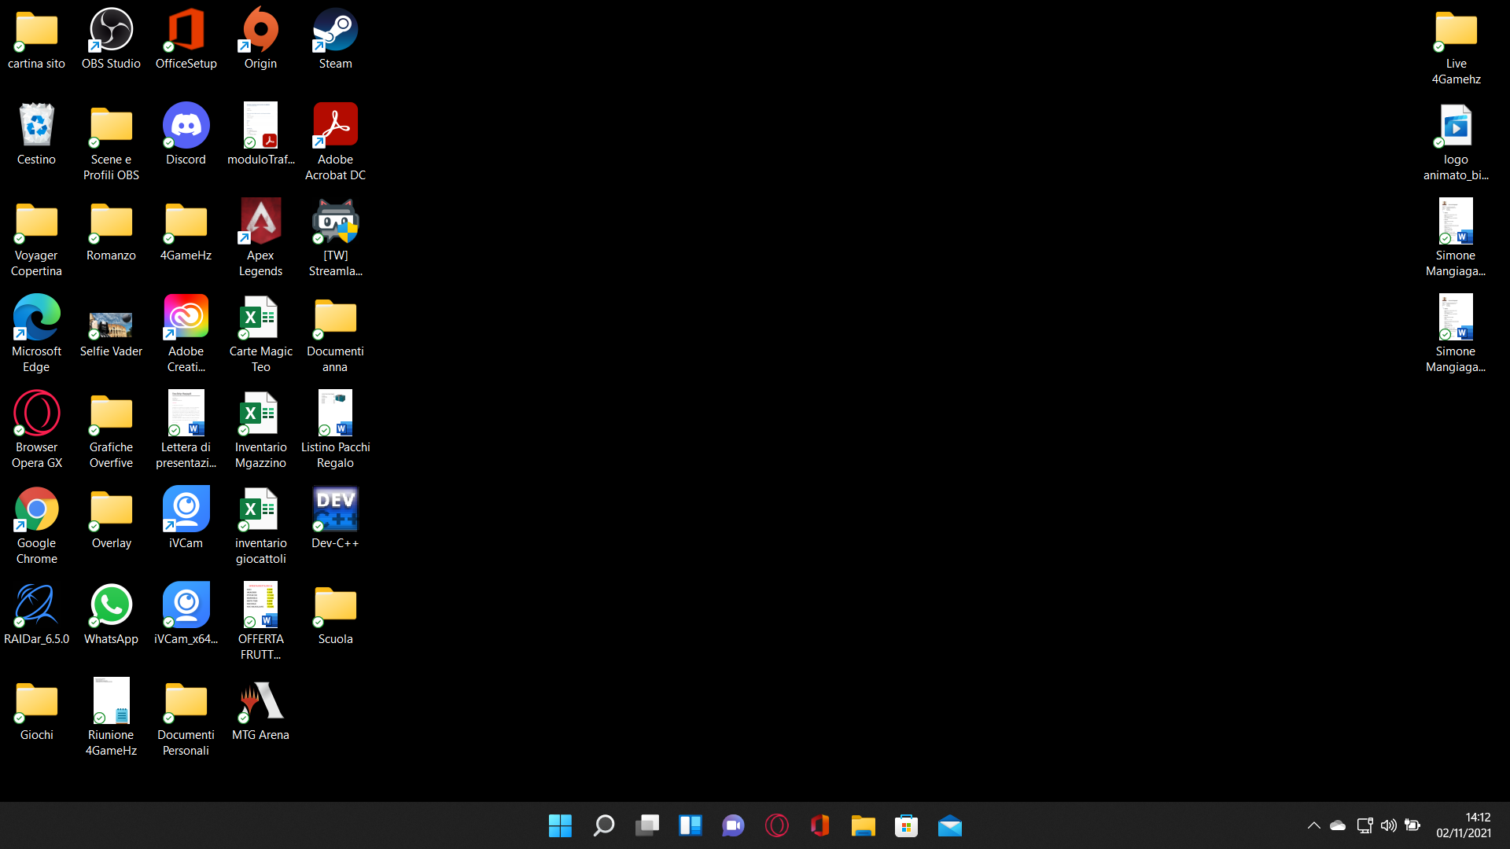Image resolution: width=1510 pixels, height=849 pixels.
Task: Open the Mail app from taskbar
Action: pyautogui.click(x=949, y=825)
